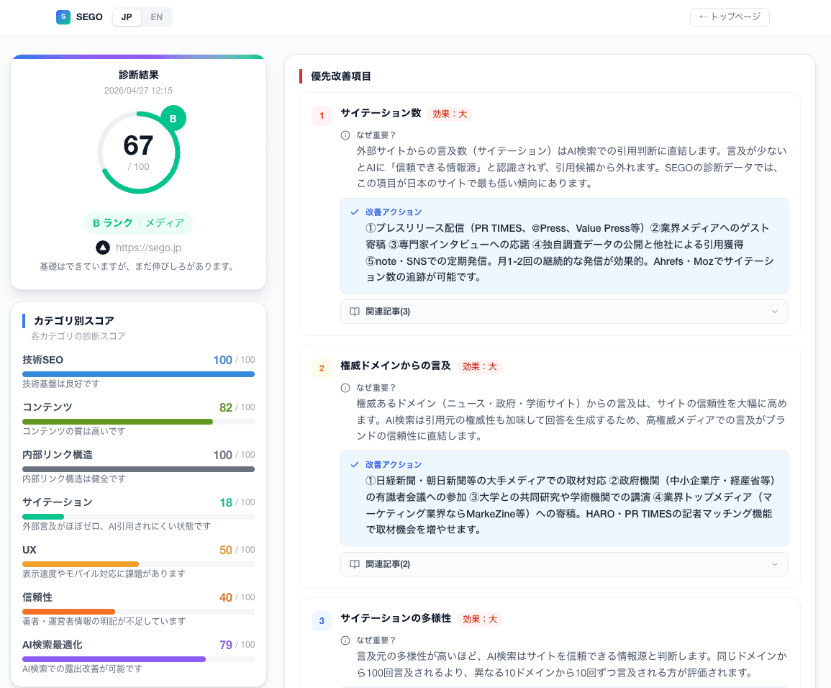Click the book icon on 関連記事(3)
The image size is (831, 688).
pos(353,312)
